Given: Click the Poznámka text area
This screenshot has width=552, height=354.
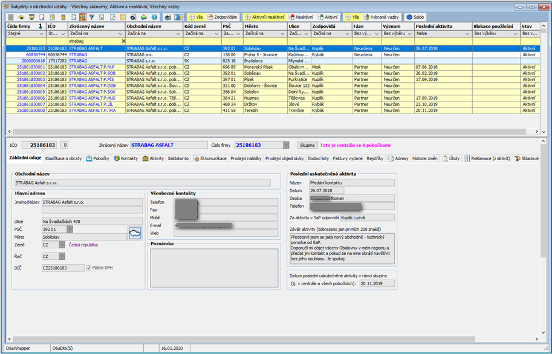Looking at the screenshot, I should click(213, 267).
